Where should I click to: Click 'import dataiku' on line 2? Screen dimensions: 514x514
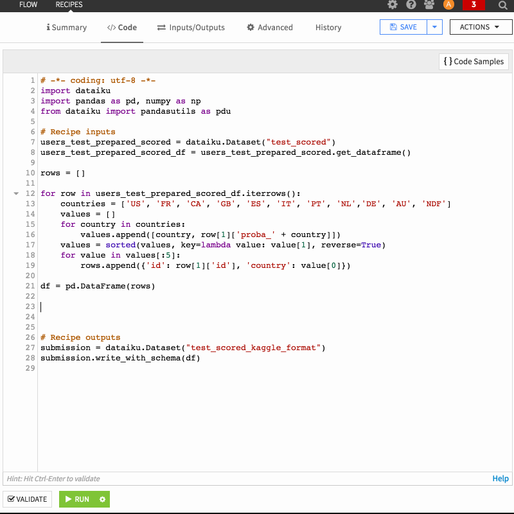[x=75, y=91]
